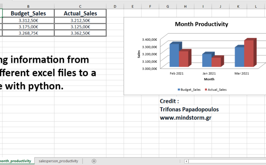Select column G header

click(x=168, y=6)
